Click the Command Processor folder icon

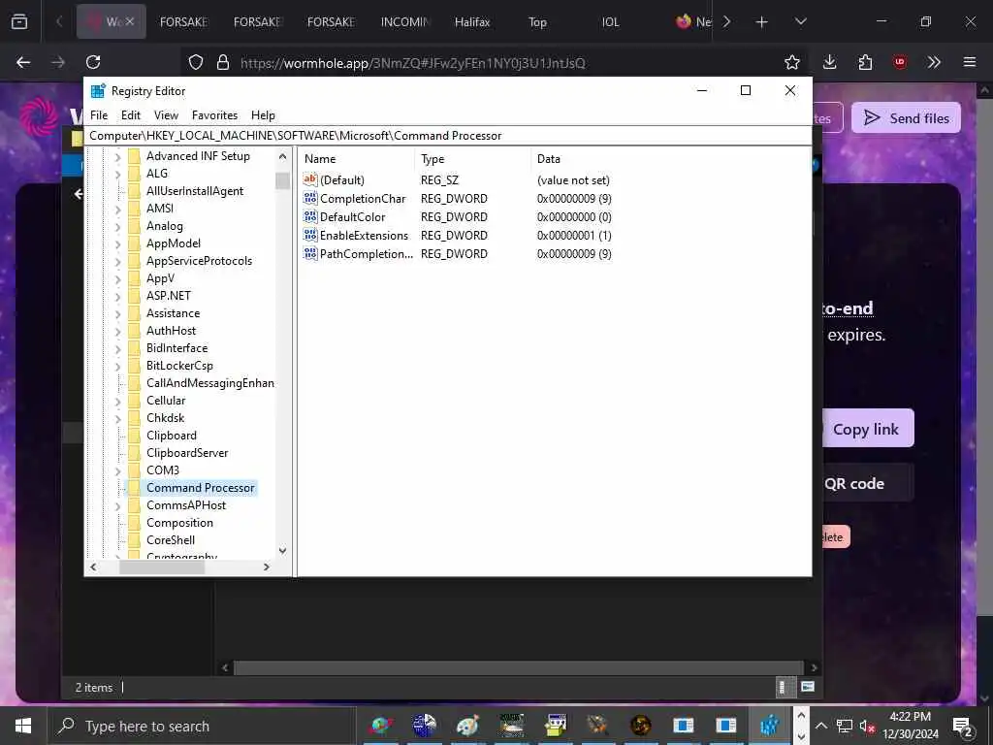pyautogui.click(x=134, y=487)
